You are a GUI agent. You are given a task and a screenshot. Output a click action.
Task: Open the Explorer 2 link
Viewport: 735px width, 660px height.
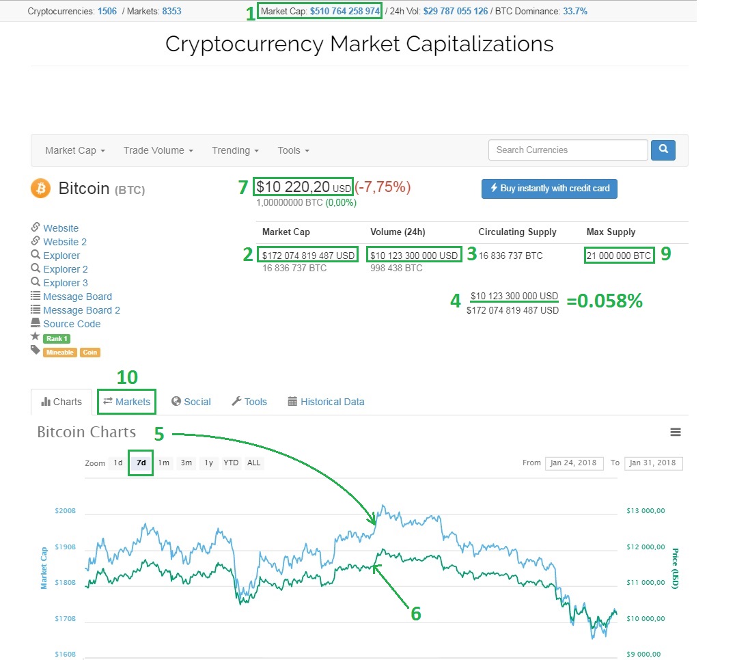click(x=66, y=269)
